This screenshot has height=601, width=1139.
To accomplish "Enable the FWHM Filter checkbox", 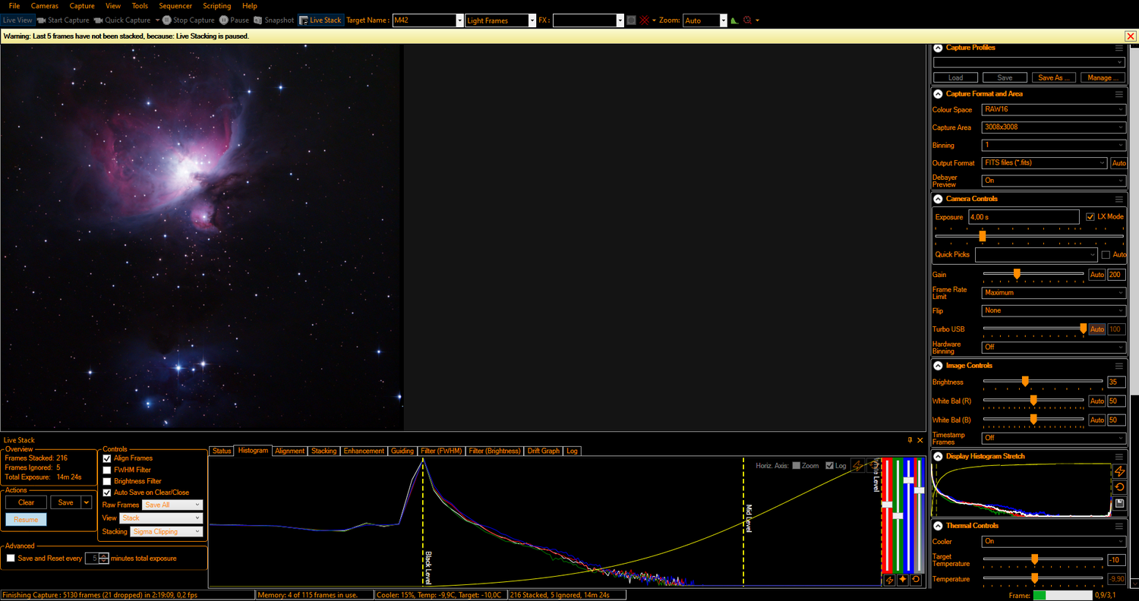I will click(x=107, y=470).
